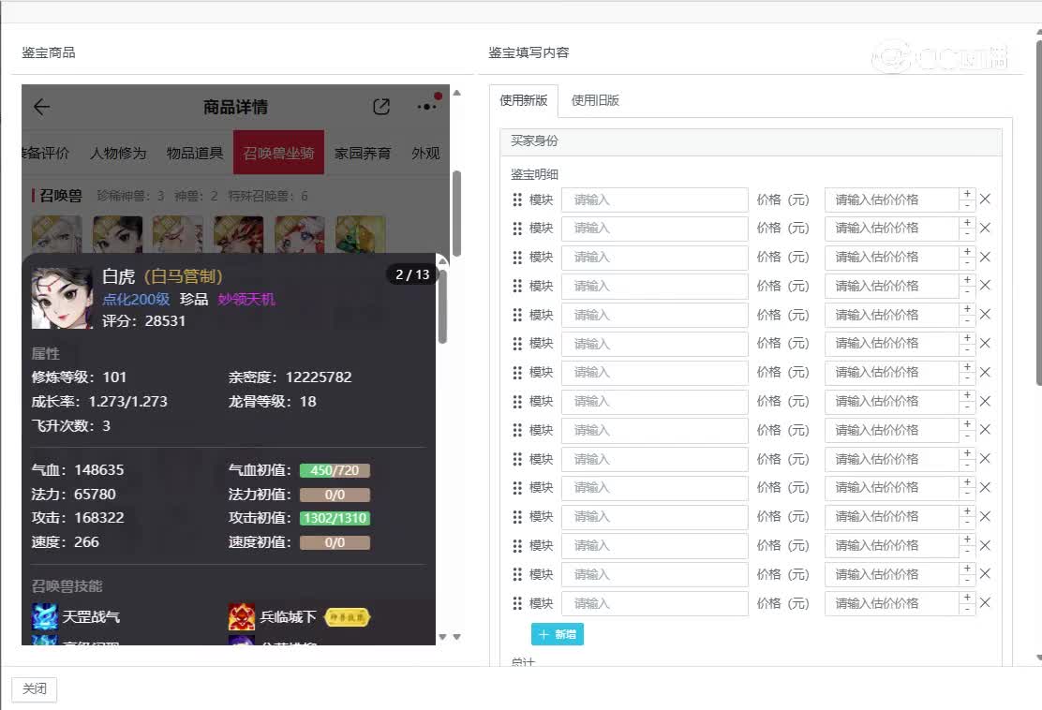Focus the last 模块 请输入 field above 新增
The image size is (1042, 710).
pyautogui.click(x=655, y=604)
